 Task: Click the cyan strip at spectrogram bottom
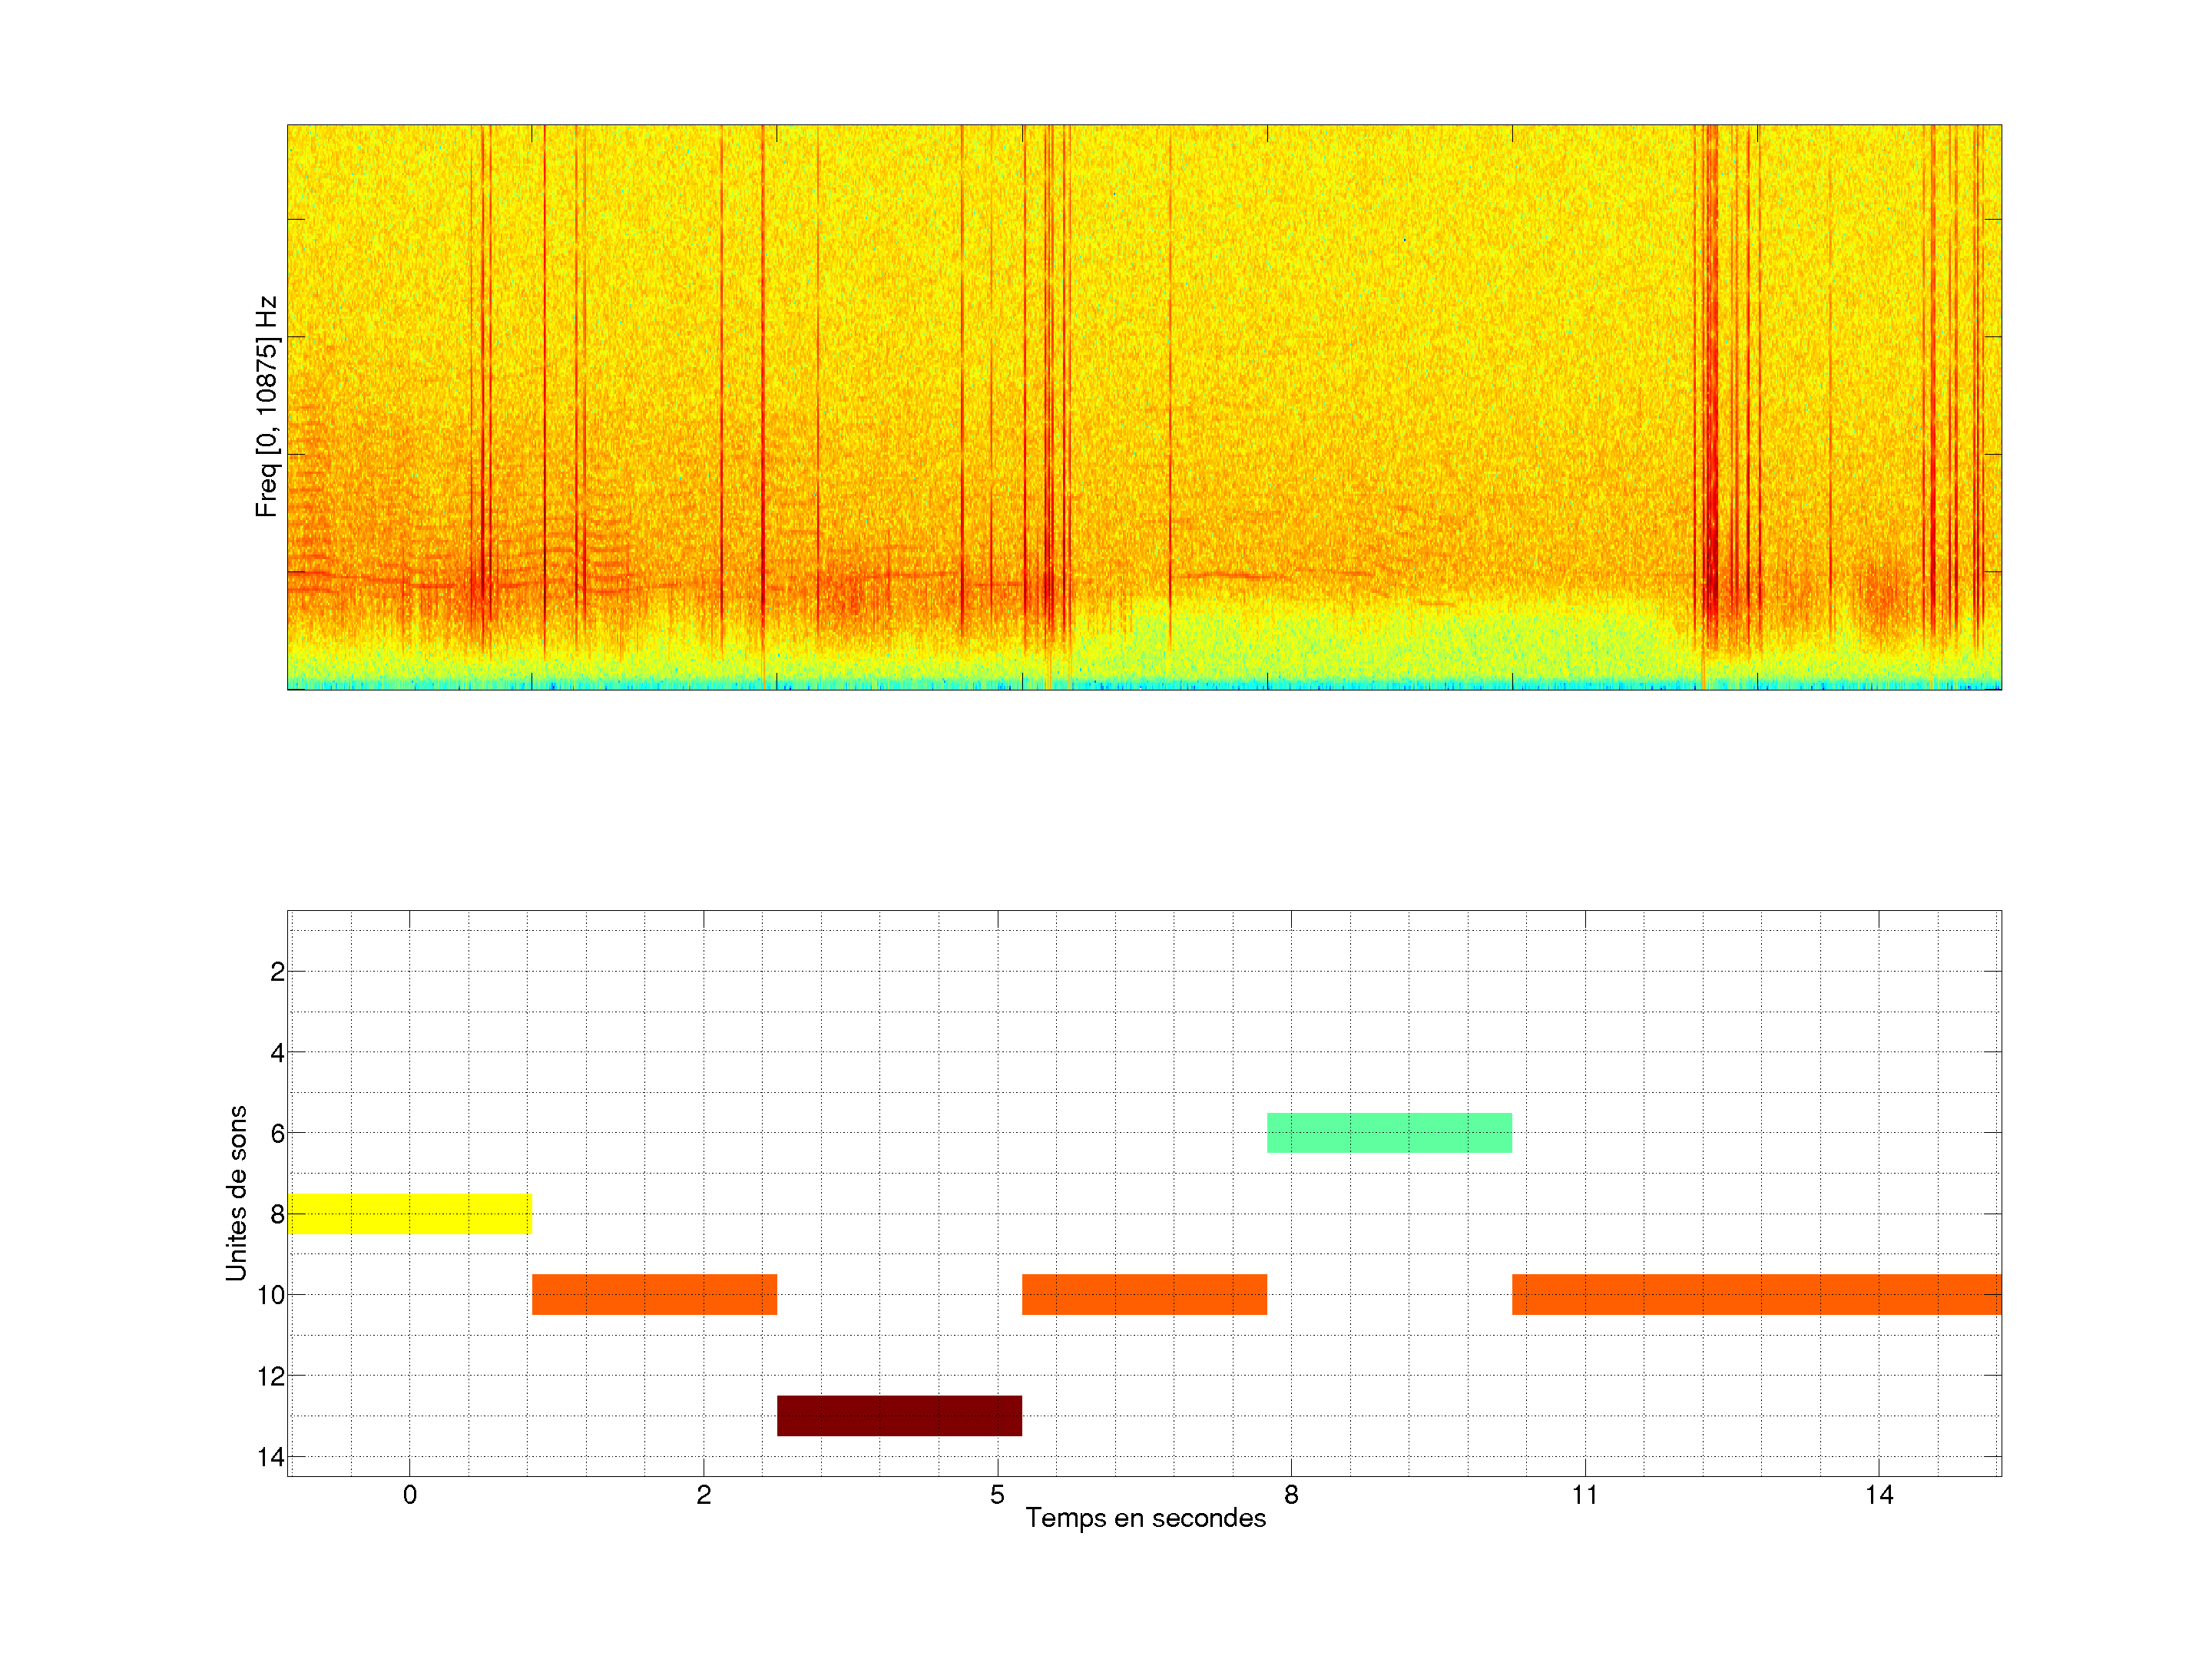(1144, 685)
